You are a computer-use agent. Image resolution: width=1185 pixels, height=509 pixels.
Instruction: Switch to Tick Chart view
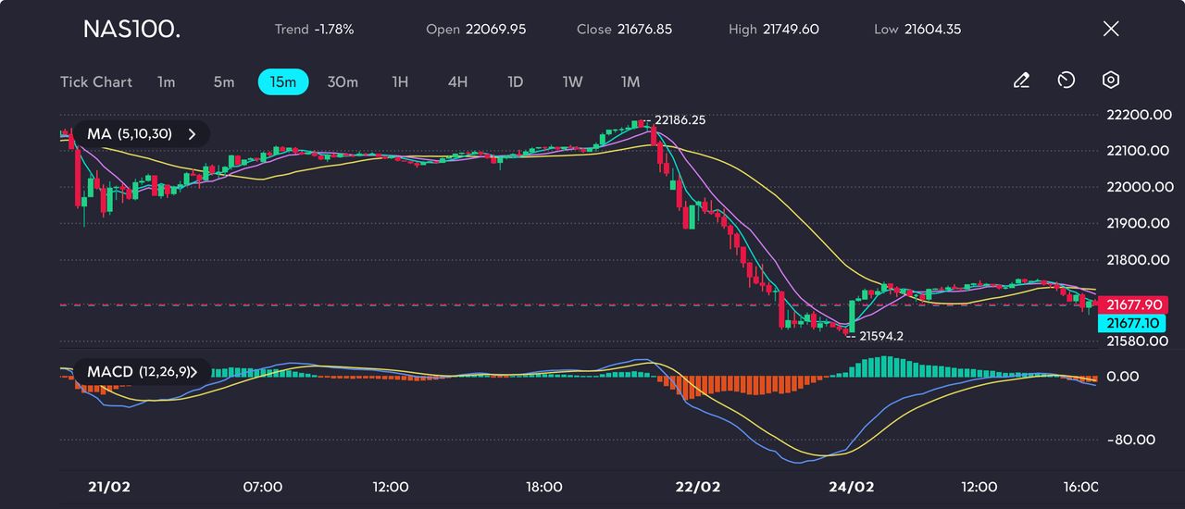coord(96,82)
